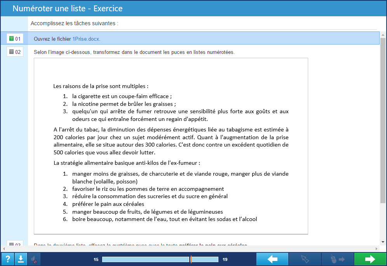This screenshot has width=387, height=266.
Task: Go back with the left arrow button
Action: [x=272, y=259]
